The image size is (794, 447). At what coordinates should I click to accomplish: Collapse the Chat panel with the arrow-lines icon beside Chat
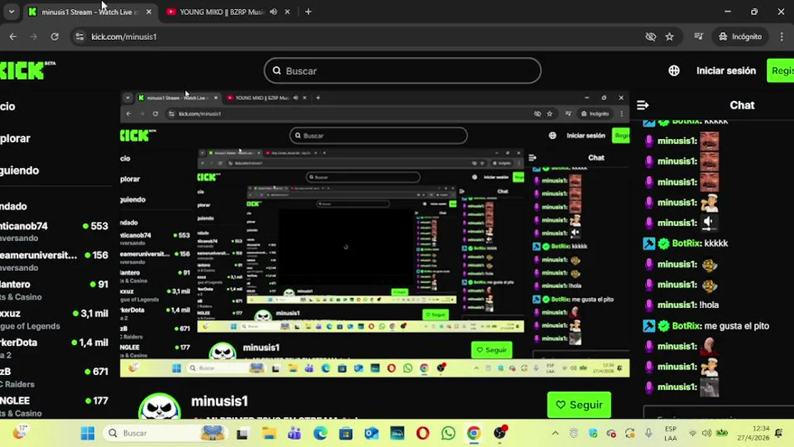pos(643,105)
